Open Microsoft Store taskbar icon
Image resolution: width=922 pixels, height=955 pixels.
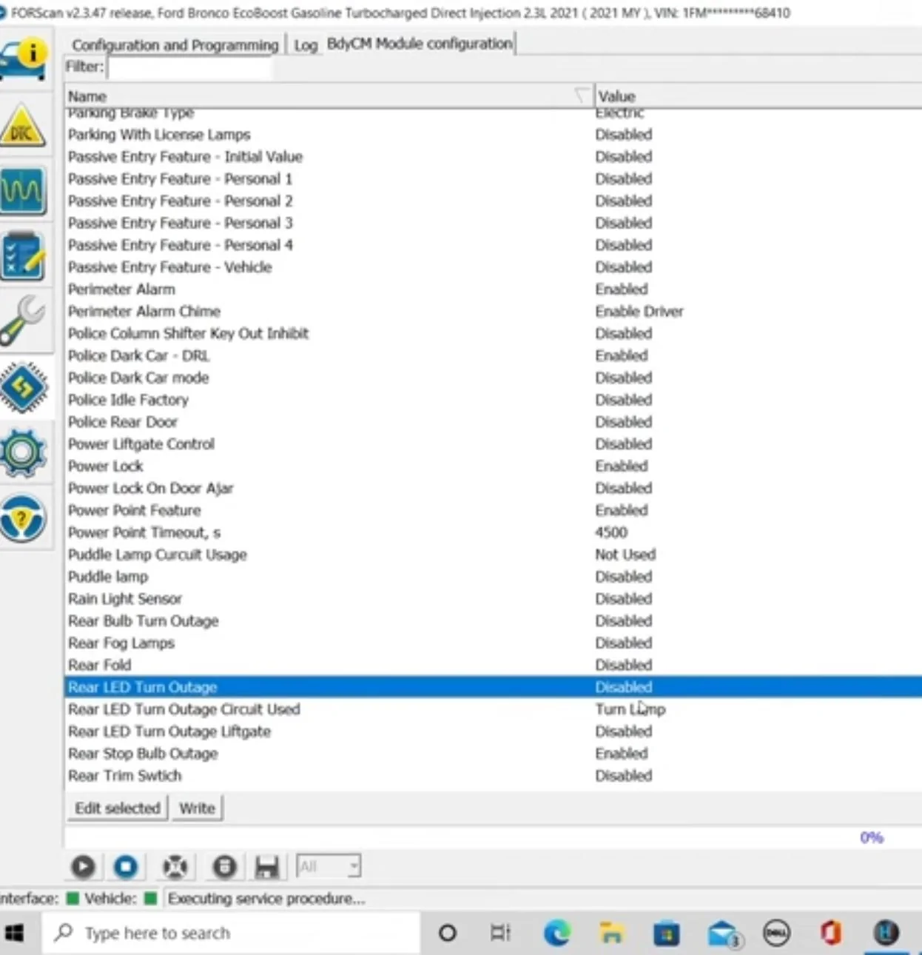(x=667, y=934)
